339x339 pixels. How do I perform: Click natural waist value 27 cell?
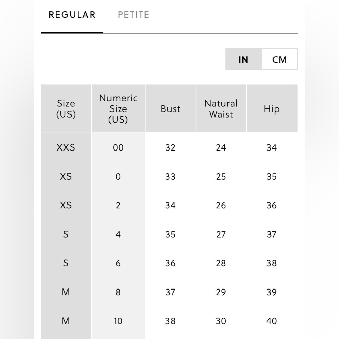[221, 234]
